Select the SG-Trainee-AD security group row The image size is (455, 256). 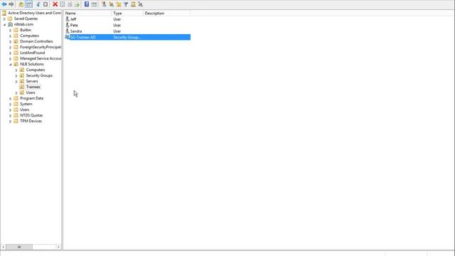click(127, 37)
